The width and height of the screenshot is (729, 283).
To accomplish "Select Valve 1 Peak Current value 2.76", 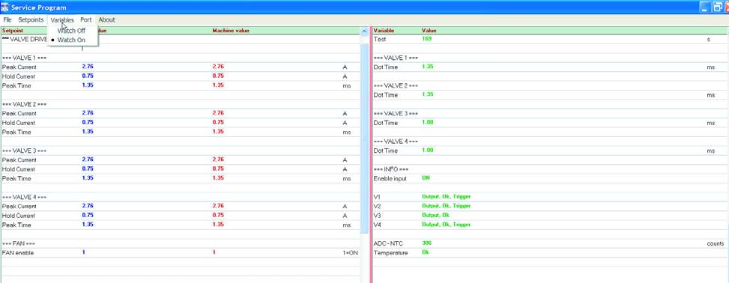I will click(88, 67).
